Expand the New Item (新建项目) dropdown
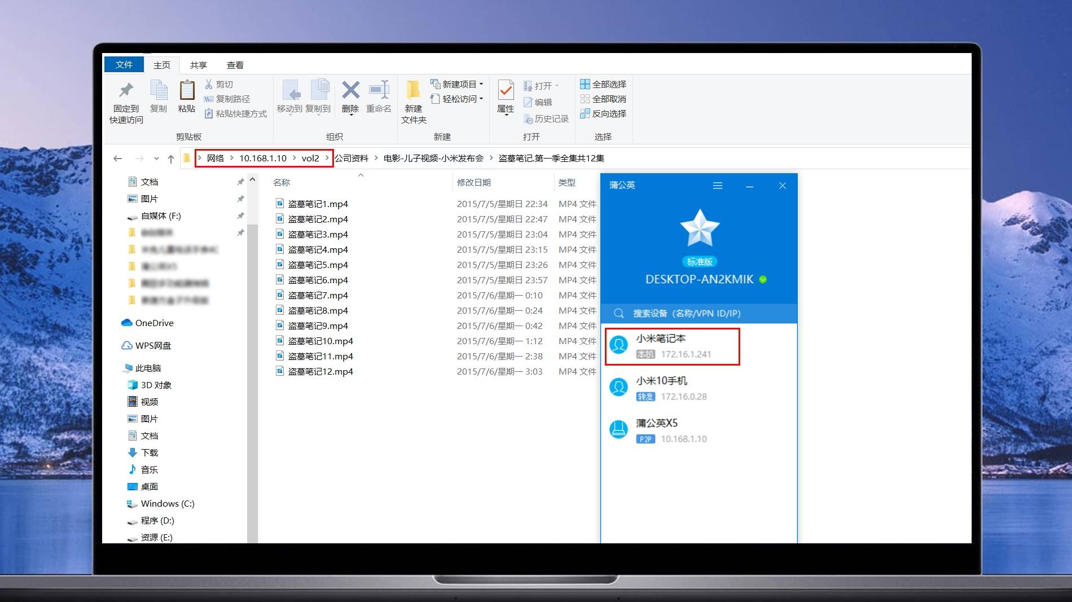This screenshot has height=602, width=1072. click(x=458, y=84)
